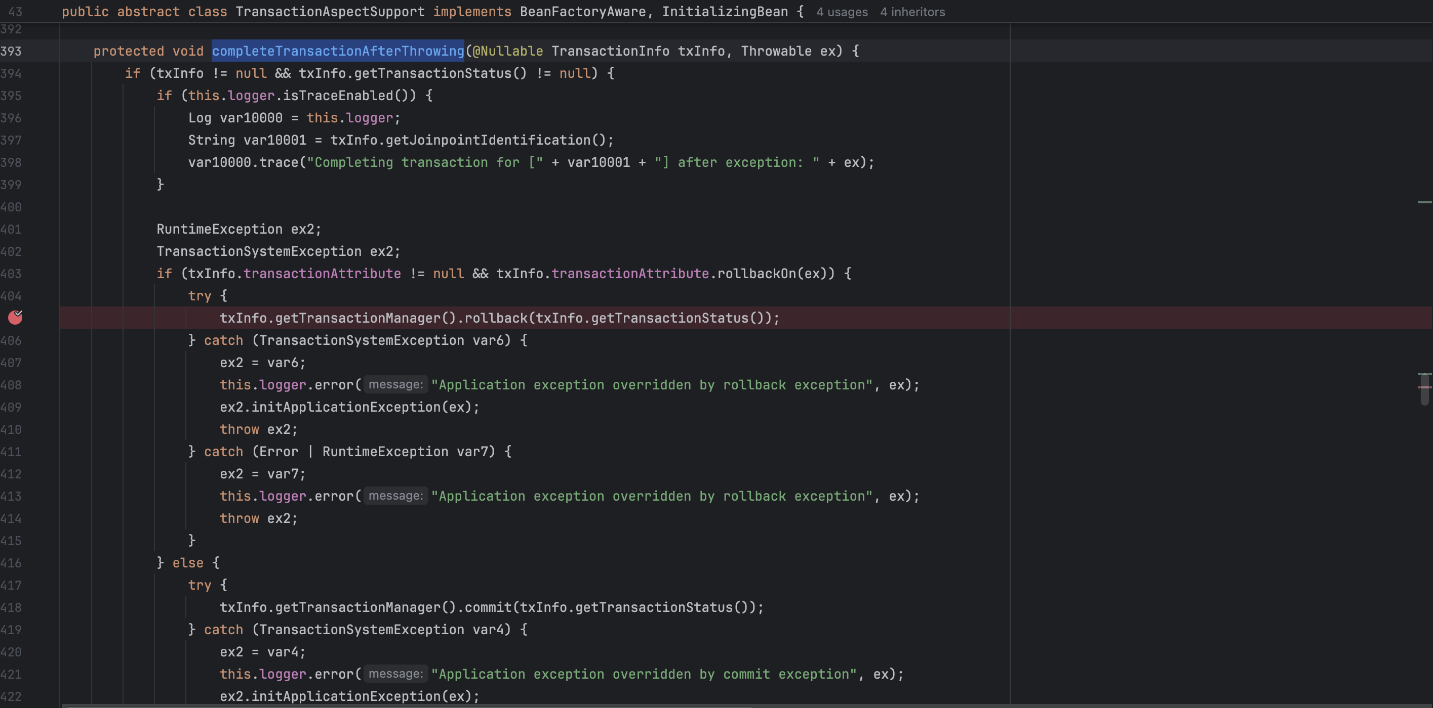Click line number 416 next to else
Image resolution: width=1433 pixels, height=708 pixels.
11,563
